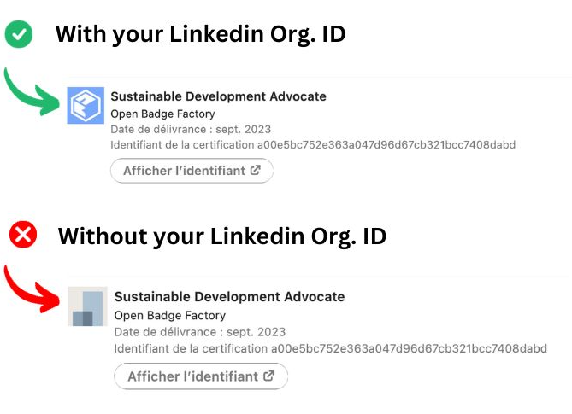The image size is (572, 414).
Task: Click the gray placeholder organization logo
Action: (x=87, y=306)
